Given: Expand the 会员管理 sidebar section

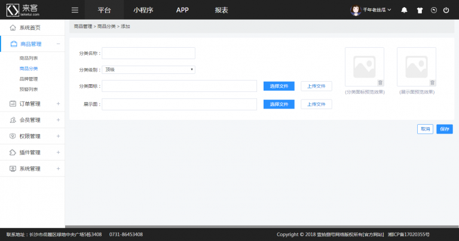Looking at the screenshot, I should 58,120.
